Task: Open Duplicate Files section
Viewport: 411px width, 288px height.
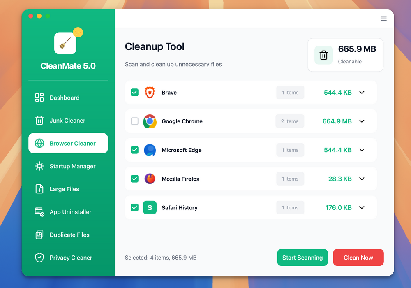Action: coord(68,235)
